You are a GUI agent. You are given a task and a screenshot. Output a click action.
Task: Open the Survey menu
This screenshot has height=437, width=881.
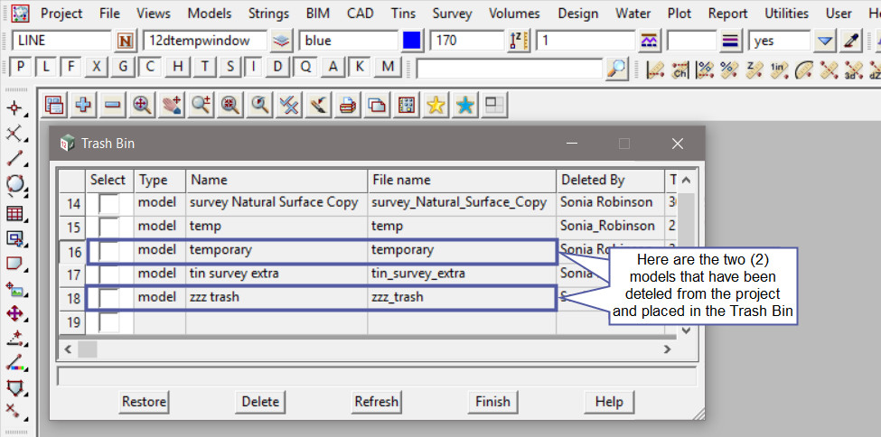(453, 14)
